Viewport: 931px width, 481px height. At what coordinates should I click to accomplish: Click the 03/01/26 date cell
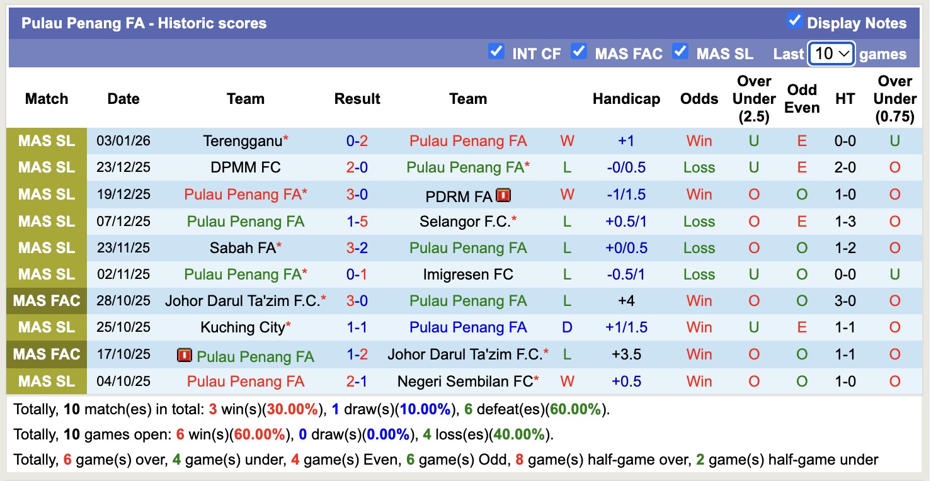point(123,141)
